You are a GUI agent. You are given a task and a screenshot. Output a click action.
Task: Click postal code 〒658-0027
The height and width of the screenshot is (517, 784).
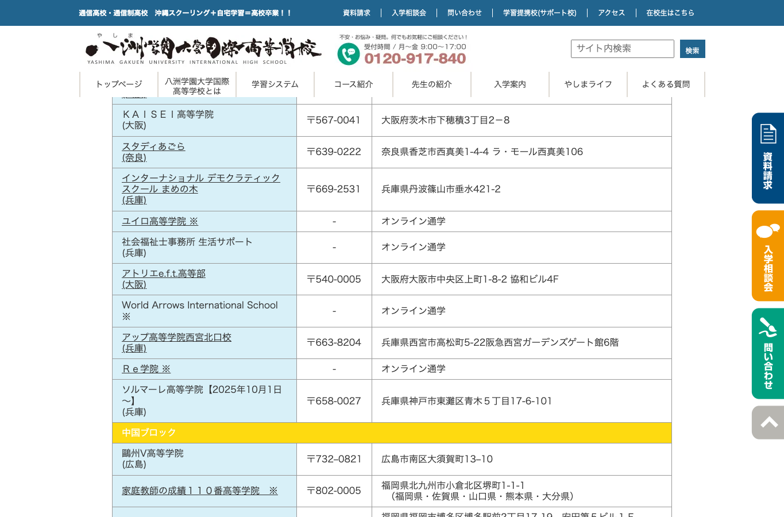point(334,401)
